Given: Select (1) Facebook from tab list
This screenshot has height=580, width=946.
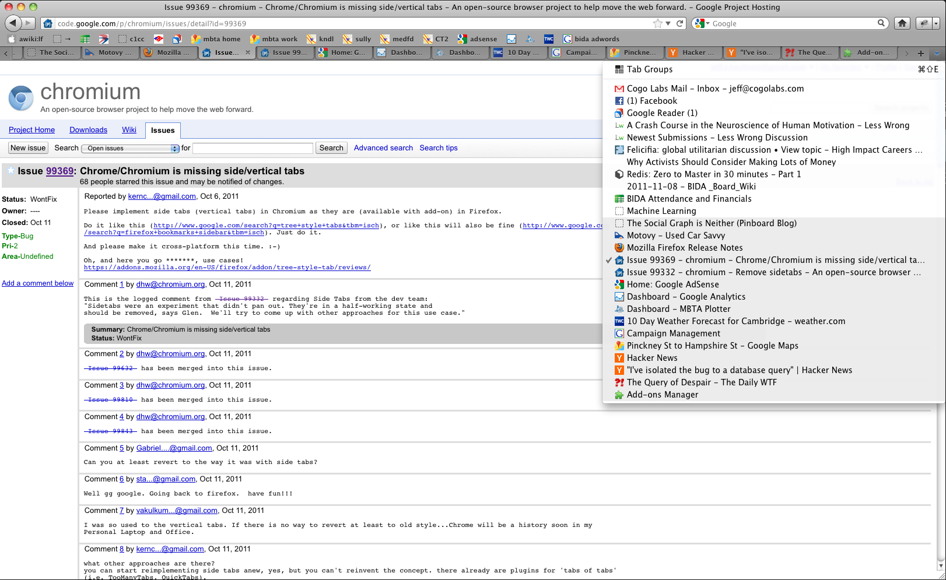Looking at the screenshot, I should pyautogui.click(x=773, y=101).
